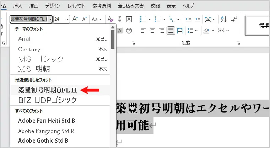The width and height of the screenshot is (270, 148).
Task: Click the font list scrollbar thumb
Action: 113,39
